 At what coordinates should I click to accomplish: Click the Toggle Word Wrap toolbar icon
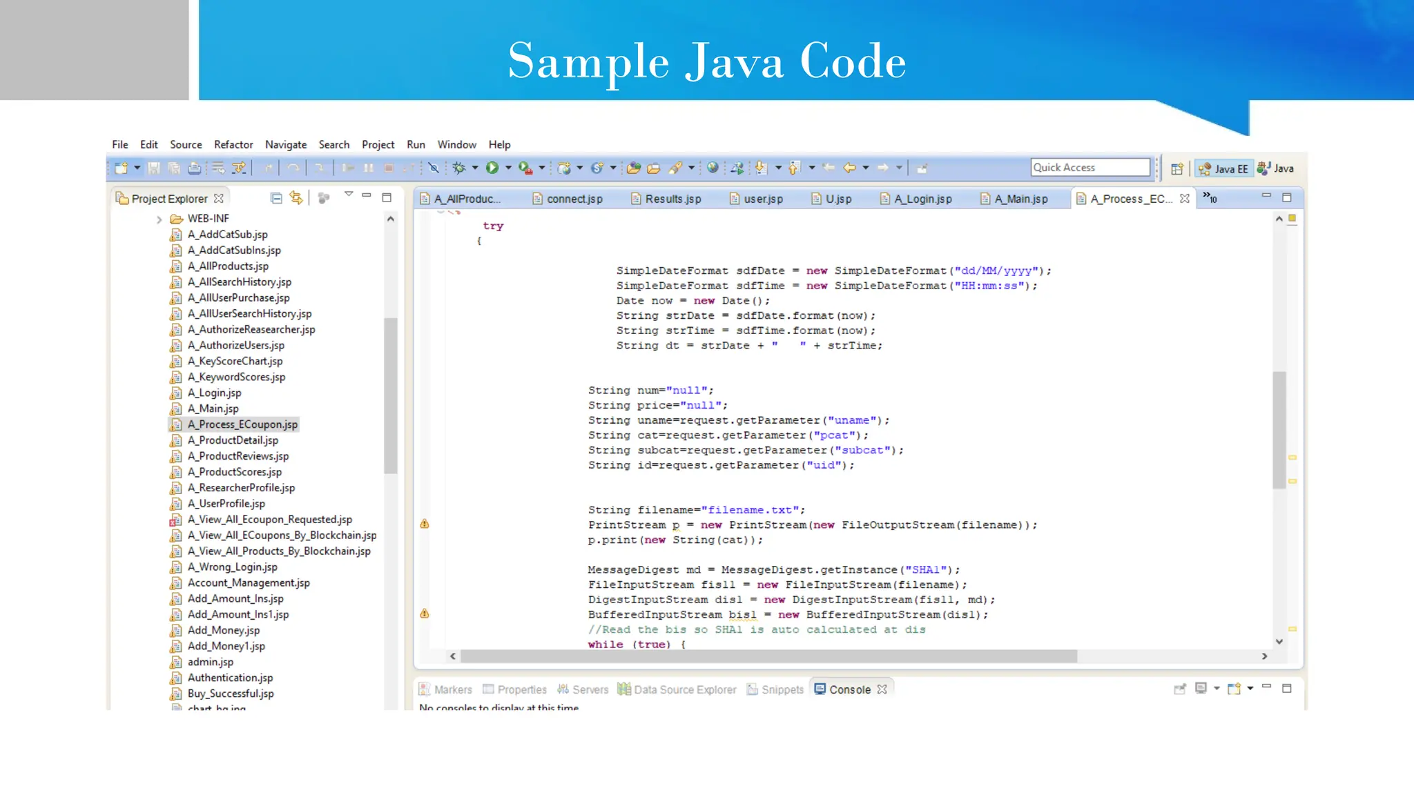[x=218, y=168]
